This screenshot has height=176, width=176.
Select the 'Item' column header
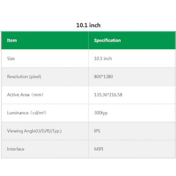(x=12, y=40)
